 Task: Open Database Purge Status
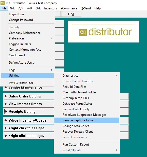pos(87,104)
